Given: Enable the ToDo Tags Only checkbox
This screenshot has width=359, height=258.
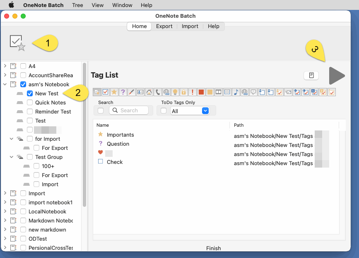Looking at the screenshot, I should [x=164, y=111].
